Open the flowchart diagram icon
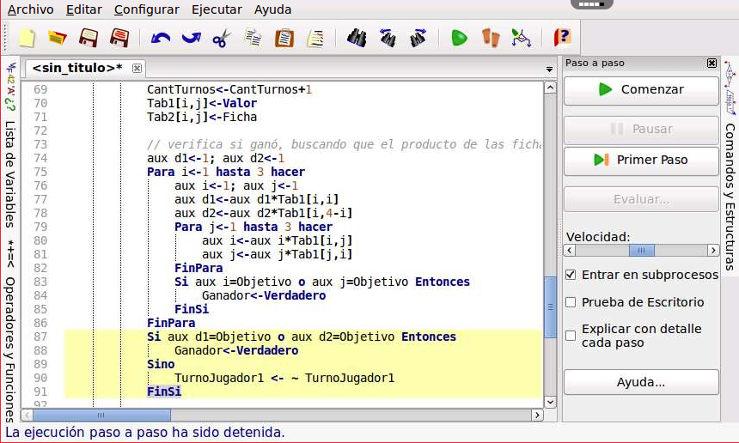 (x=521, y=38)
